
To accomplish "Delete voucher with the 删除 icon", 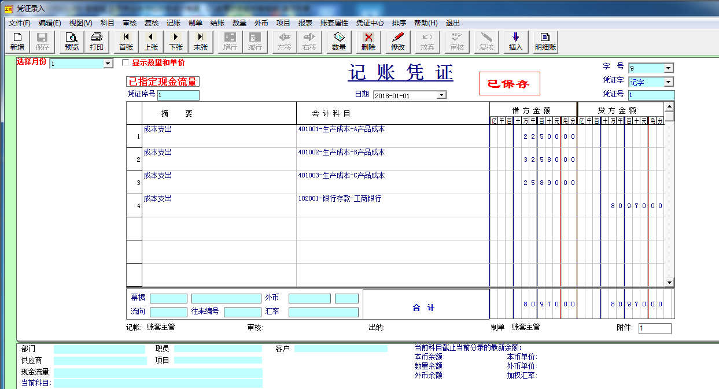I will [x=368, y=42].
